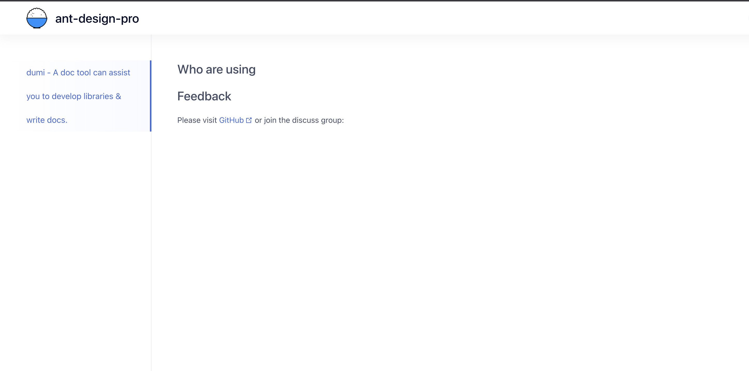Click the Feedback section heading

[204, 96]
